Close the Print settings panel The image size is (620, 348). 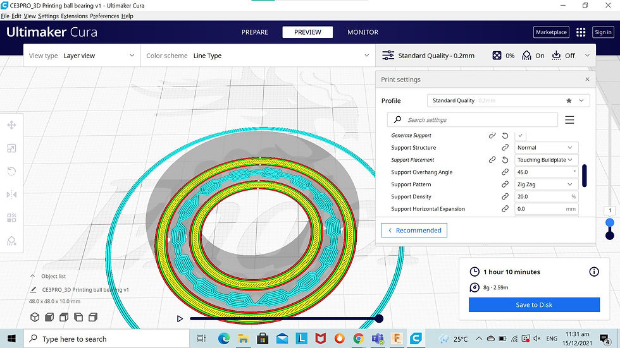[x=587, y=80]
